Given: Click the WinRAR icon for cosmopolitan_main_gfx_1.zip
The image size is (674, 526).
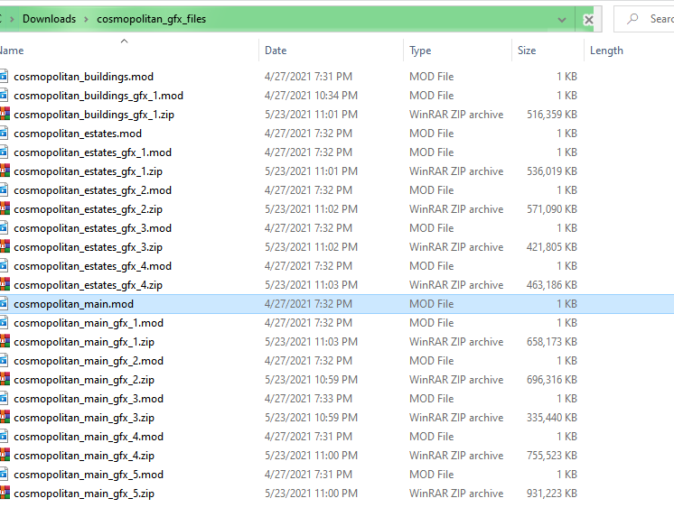Looking at the screenshot, I should pyautogui.click(x=5, y=342).
